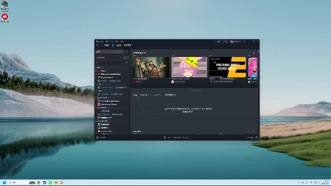Open the Help menu at menu bar end
331x186 pixels.
coord(122,42)
